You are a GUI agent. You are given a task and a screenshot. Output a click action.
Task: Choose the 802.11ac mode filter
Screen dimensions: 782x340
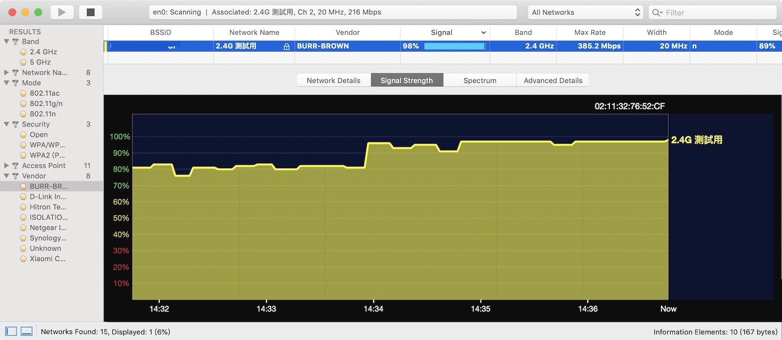44,93
